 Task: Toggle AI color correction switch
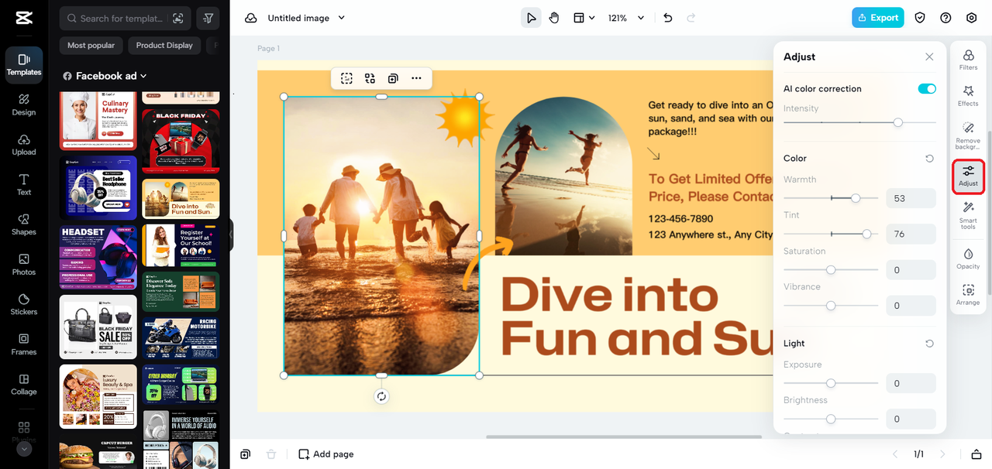coord(926,89)
